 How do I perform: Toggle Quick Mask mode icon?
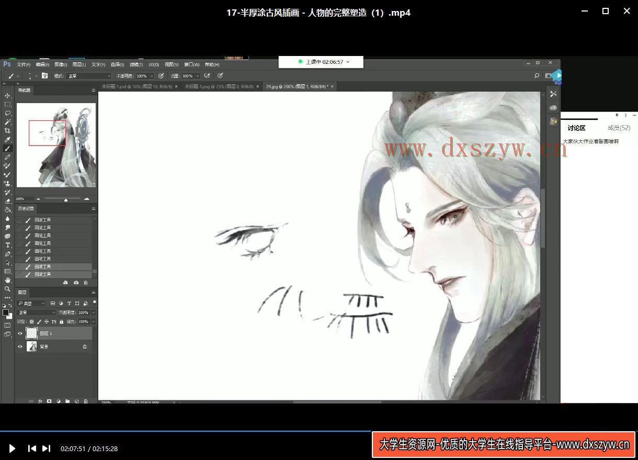[x=7, y=326]
